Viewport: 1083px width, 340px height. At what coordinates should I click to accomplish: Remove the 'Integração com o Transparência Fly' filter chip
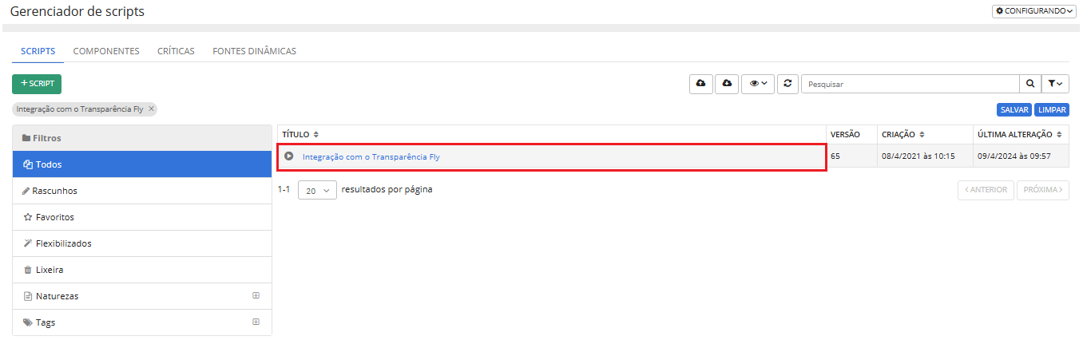(152, 109)
